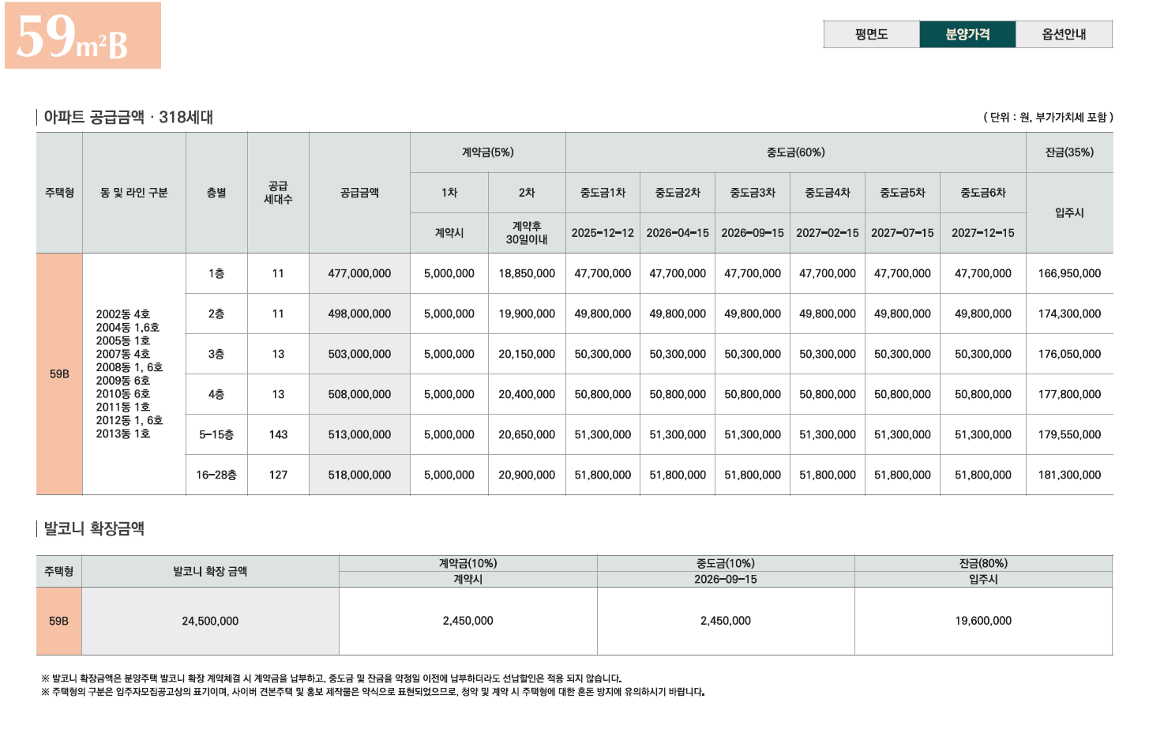This screenshot has width=1149, height=740.
Task: Click the supply price 508,000,000
Action: 359,394
